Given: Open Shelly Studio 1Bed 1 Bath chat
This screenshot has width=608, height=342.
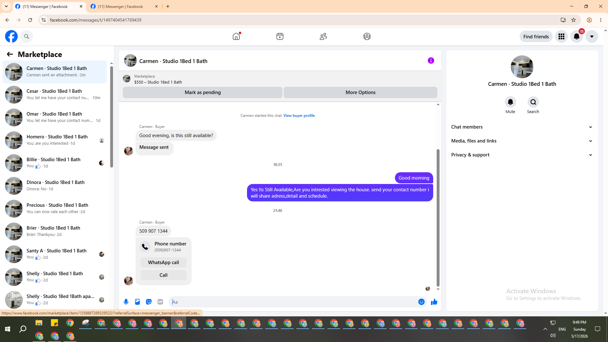Looking at the screenshot, I should tap(55, 277).
